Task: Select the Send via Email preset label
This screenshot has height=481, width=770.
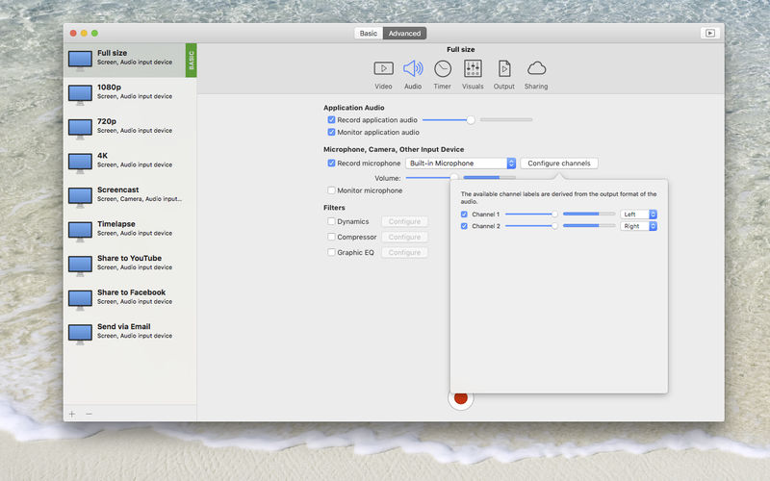Action: point(124,326)
